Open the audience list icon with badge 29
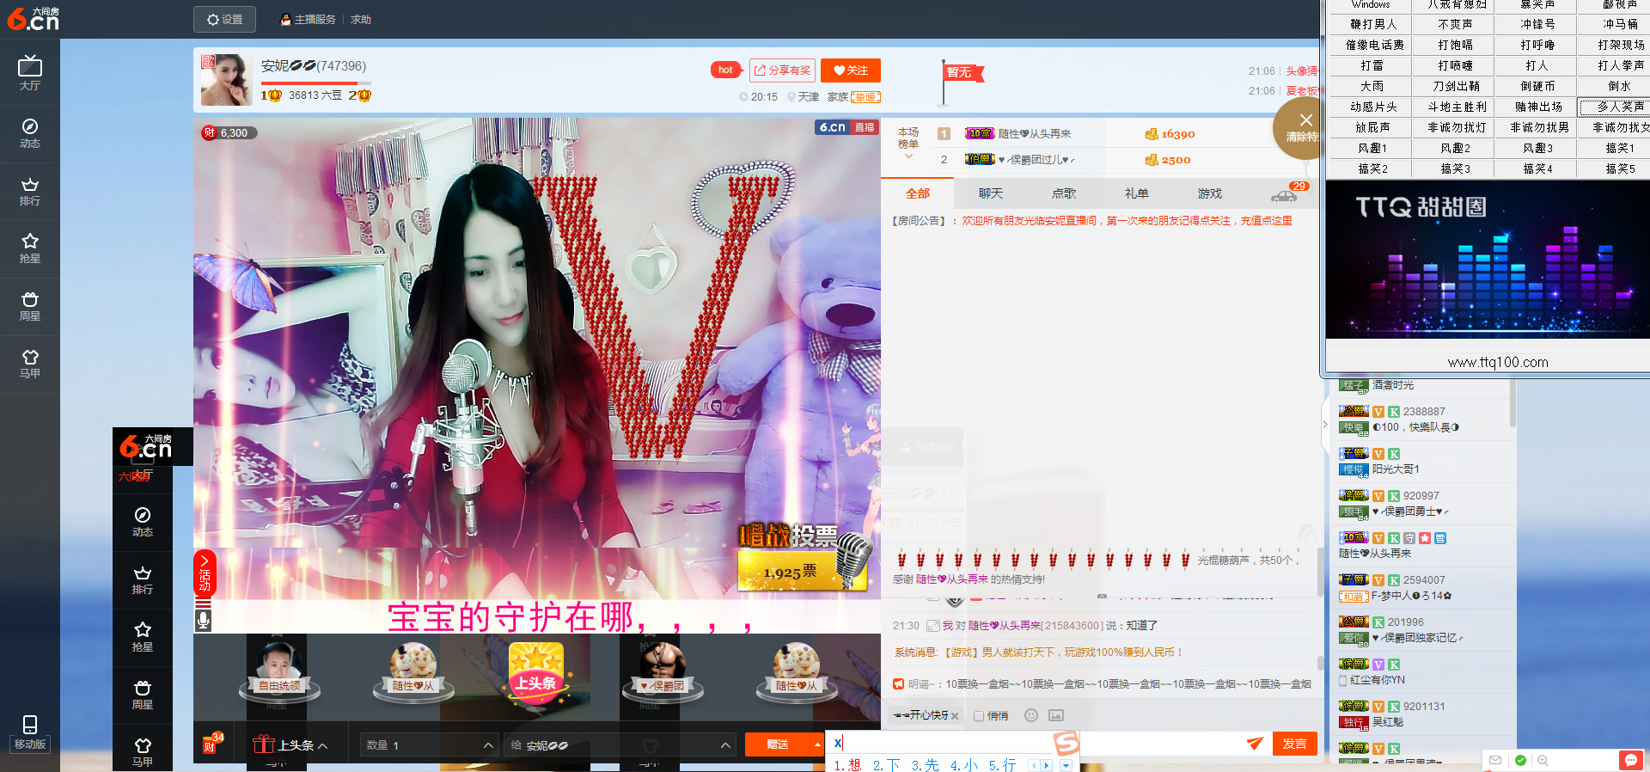The height and width of the screenshot is (772, 1650). [1288, 193]
